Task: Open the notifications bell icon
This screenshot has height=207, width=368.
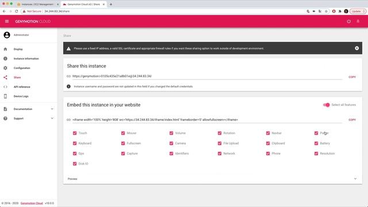Action: pos(358,21)
